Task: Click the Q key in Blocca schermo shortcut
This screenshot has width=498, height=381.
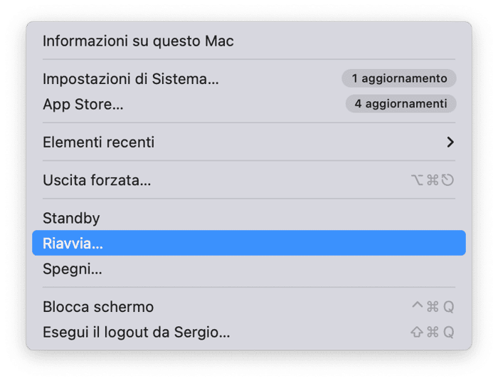Action: [x=448, y=308]
